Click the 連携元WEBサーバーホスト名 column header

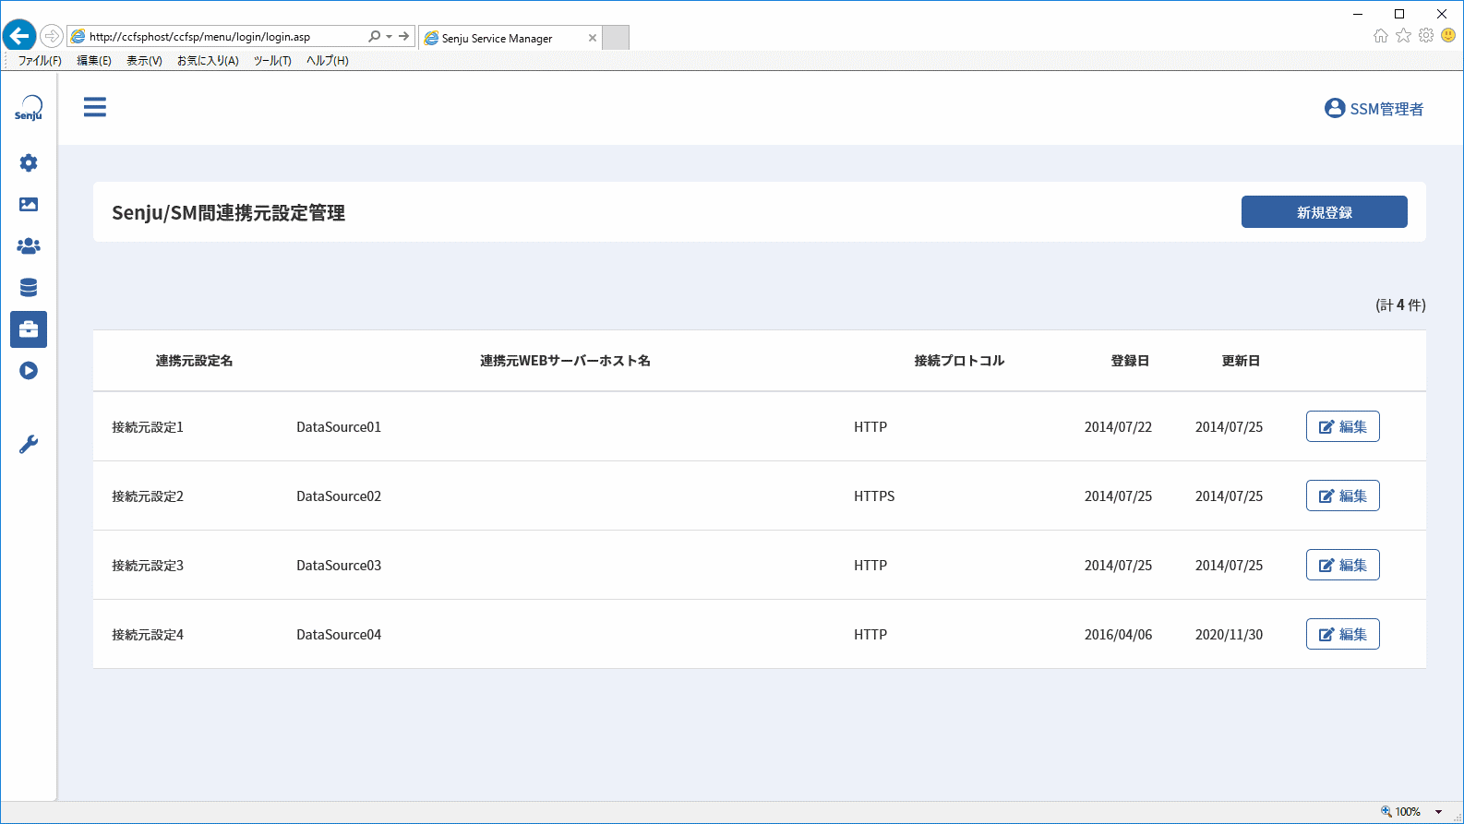565,361
